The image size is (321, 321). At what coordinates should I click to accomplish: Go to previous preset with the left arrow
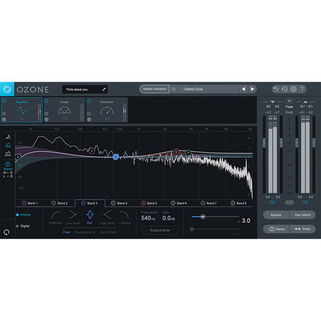coord(243,89)
